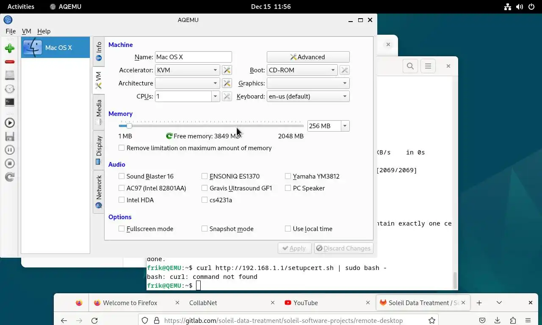This screenshot has height=325, width=542.
Task: Open the disk image icon in AQEMU sidebar
Action: (9, 75)
